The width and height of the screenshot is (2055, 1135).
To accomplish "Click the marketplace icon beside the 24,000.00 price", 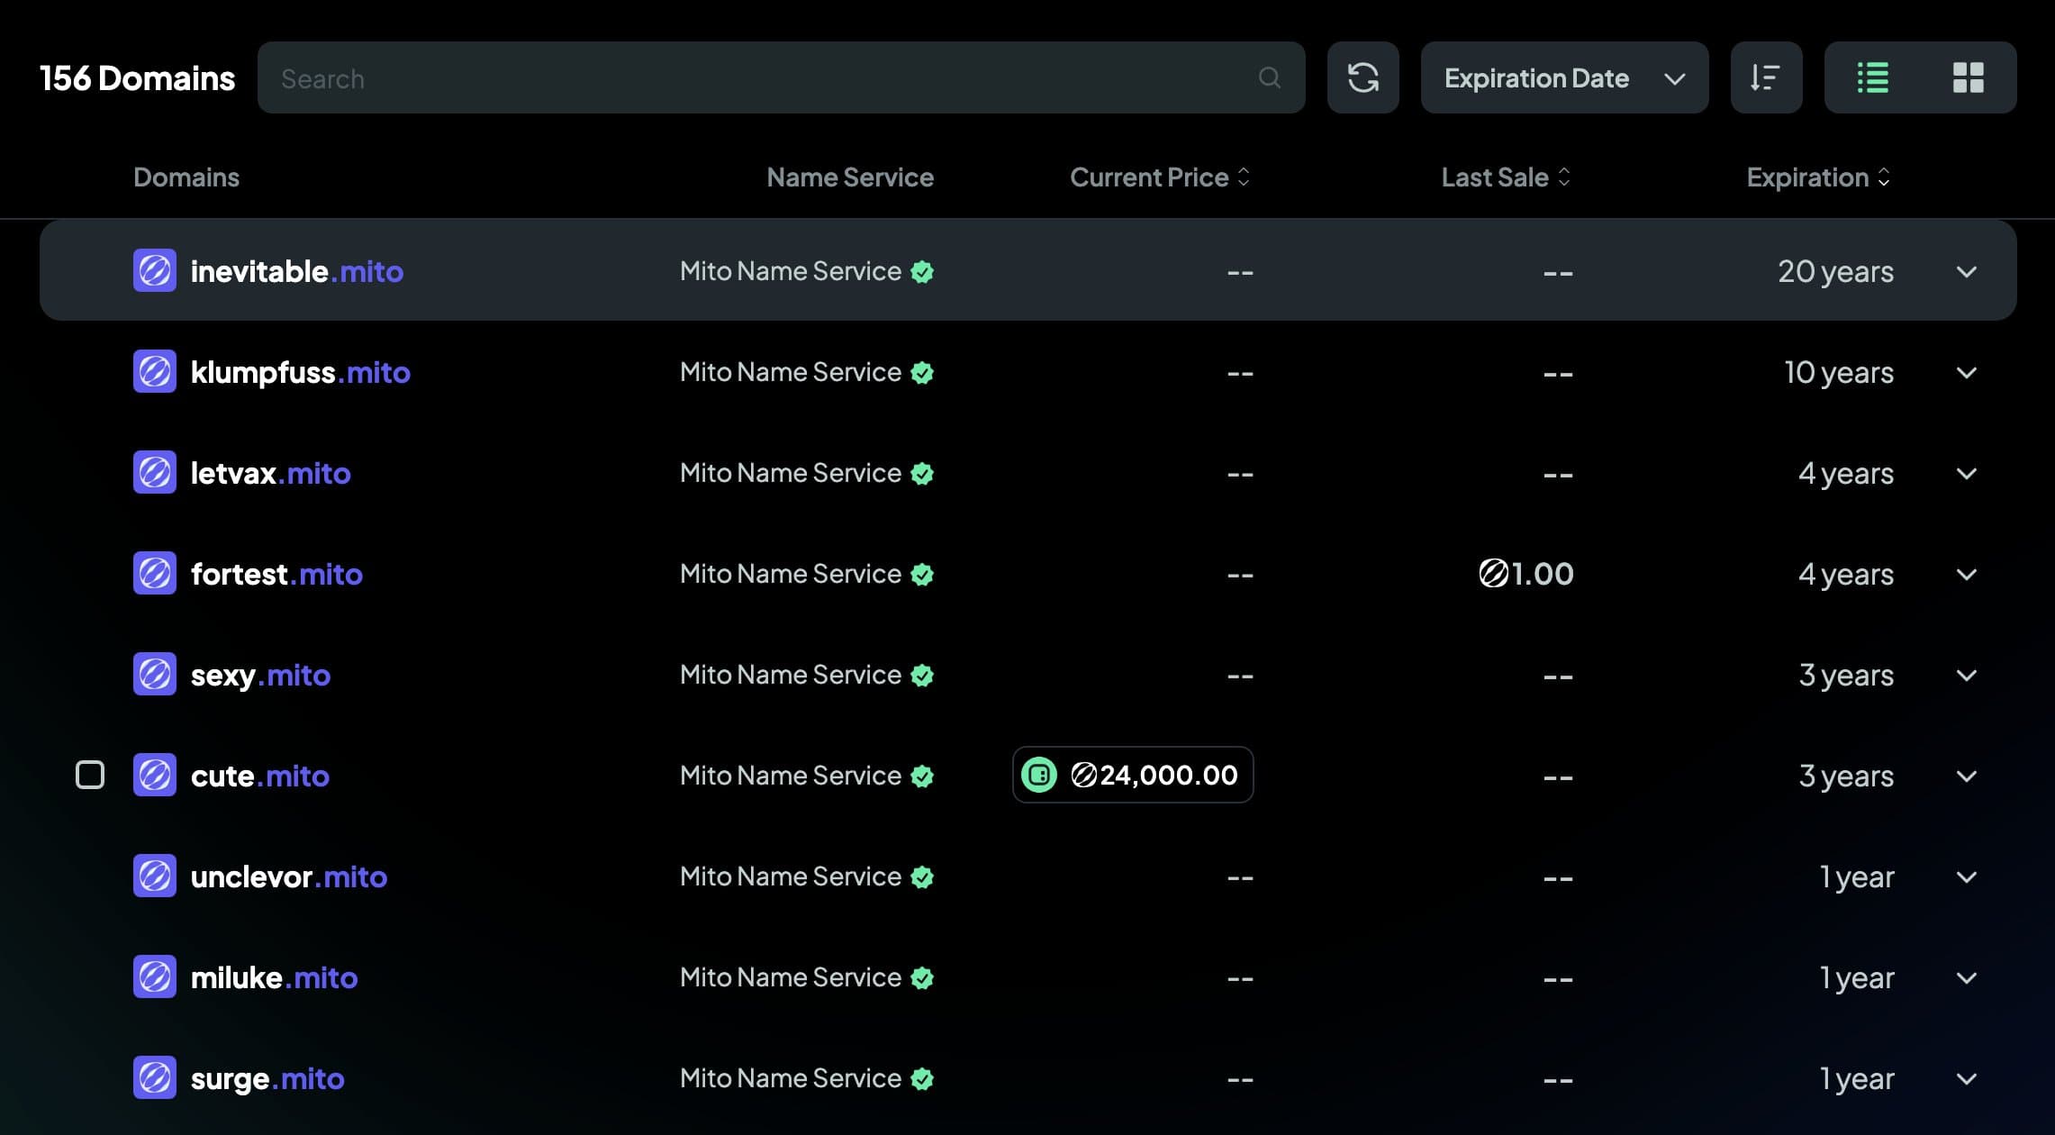I will pyautogui.click(x=1039, y=775).
